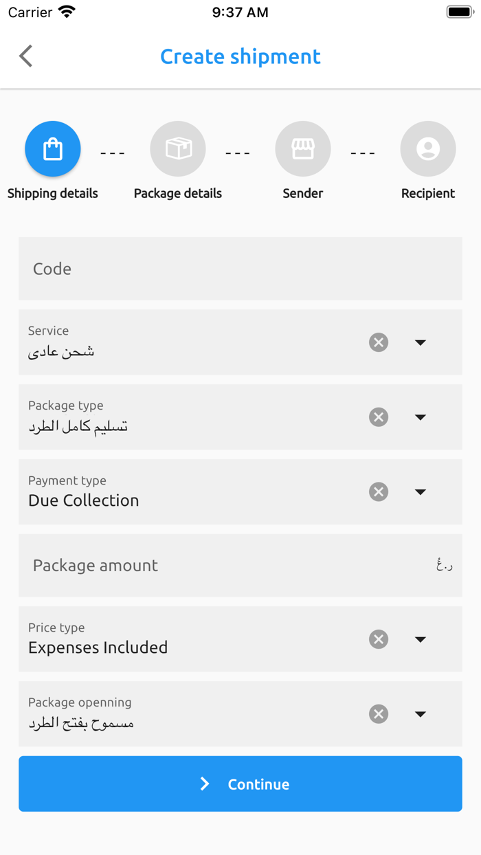The image size is (481, 855).
Task: Click the back arrow to leave Create shipment
Action: coord(25,56)
